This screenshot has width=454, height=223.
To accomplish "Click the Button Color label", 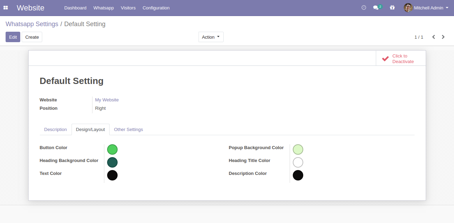I will pos(53,148).
